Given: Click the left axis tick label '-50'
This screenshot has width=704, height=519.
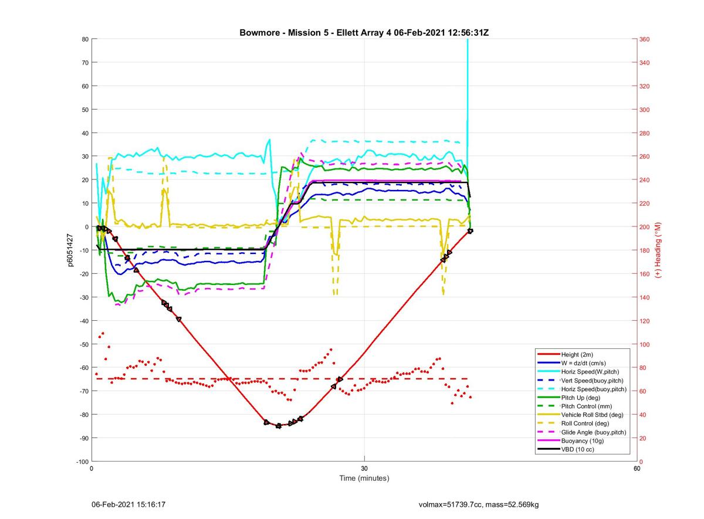Looking at the screenshot, I should click(83, 344).
